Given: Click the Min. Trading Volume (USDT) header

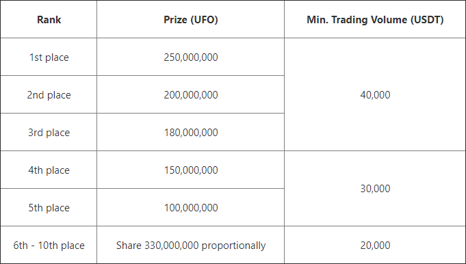Looking at the screenshot, I should click(x=375, y=20).
